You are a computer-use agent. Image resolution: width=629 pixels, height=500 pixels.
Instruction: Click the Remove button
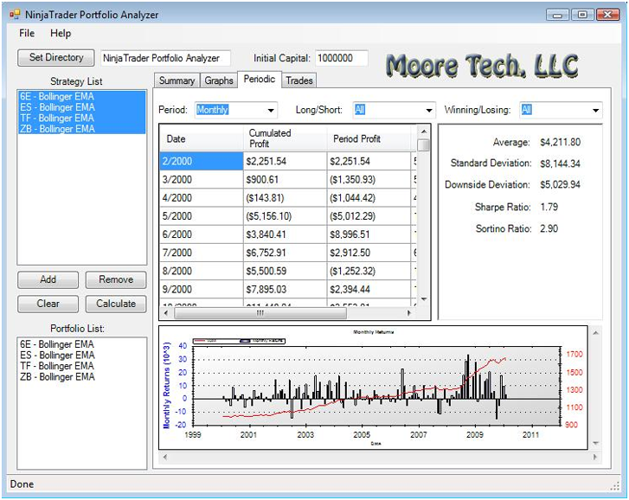pos(116,279)
